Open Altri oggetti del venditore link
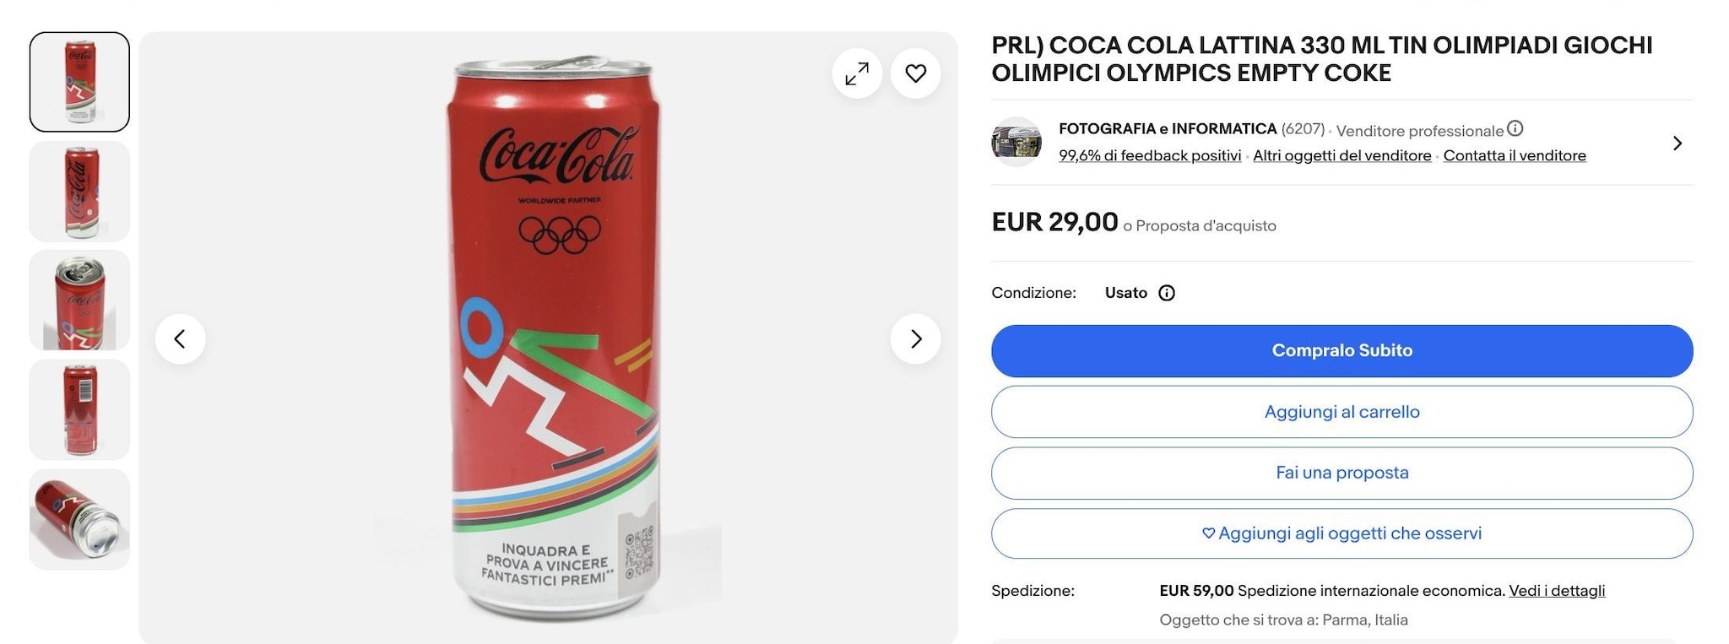 click(1341, 155)
